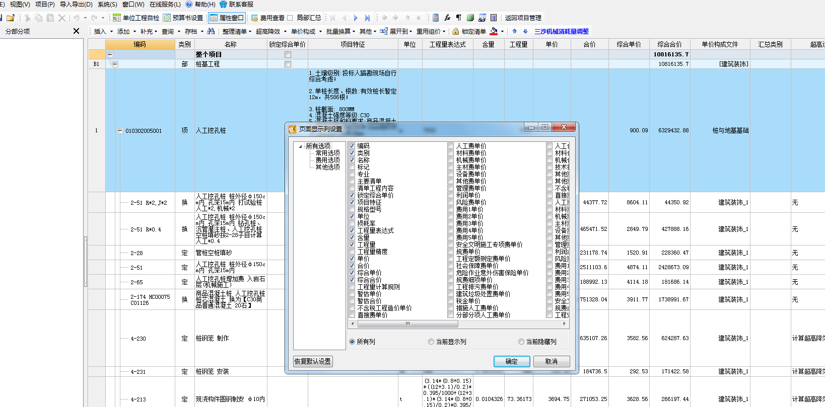Screen dimensions: 825x407
Task: Open the 窗口(W) menu
Action: coord(133,4)
